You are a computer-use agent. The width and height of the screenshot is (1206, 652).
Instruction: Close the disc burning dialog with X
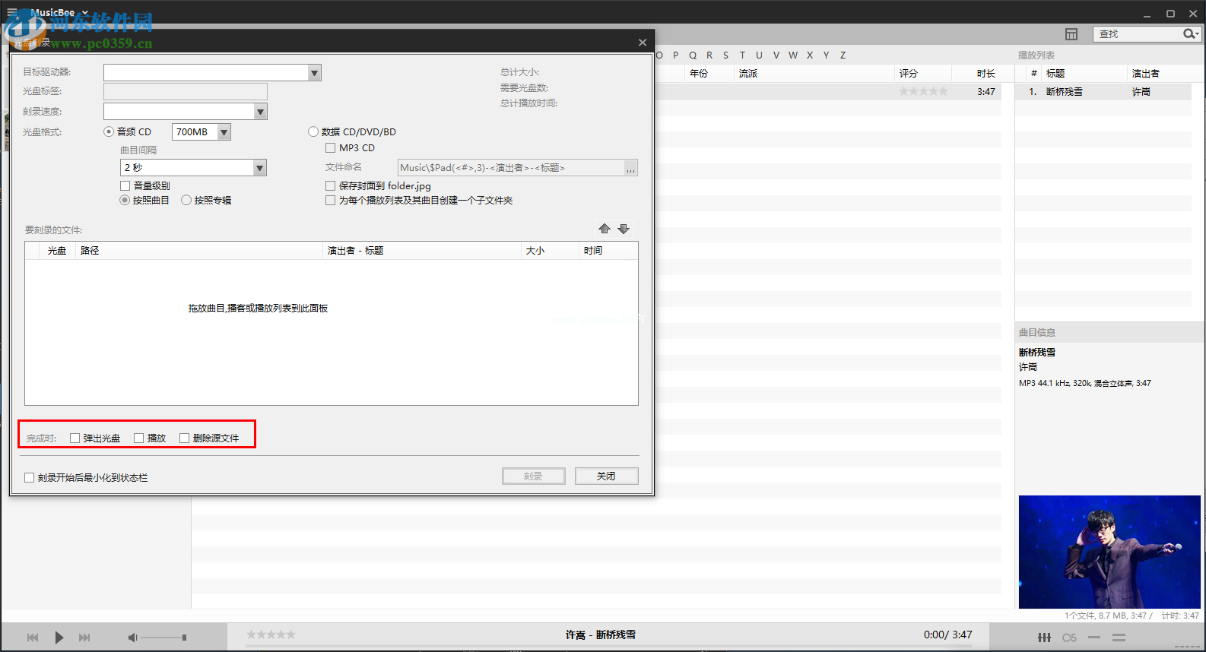[x=643, y=43]
